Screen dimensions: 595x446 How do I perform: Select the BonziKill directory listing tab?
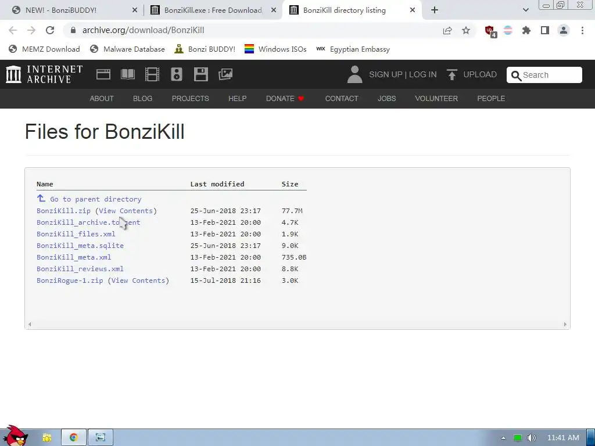tap(352, 10)
